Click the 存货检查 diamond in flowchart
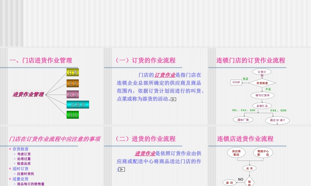The image size is (311, 186). [262, 83]
